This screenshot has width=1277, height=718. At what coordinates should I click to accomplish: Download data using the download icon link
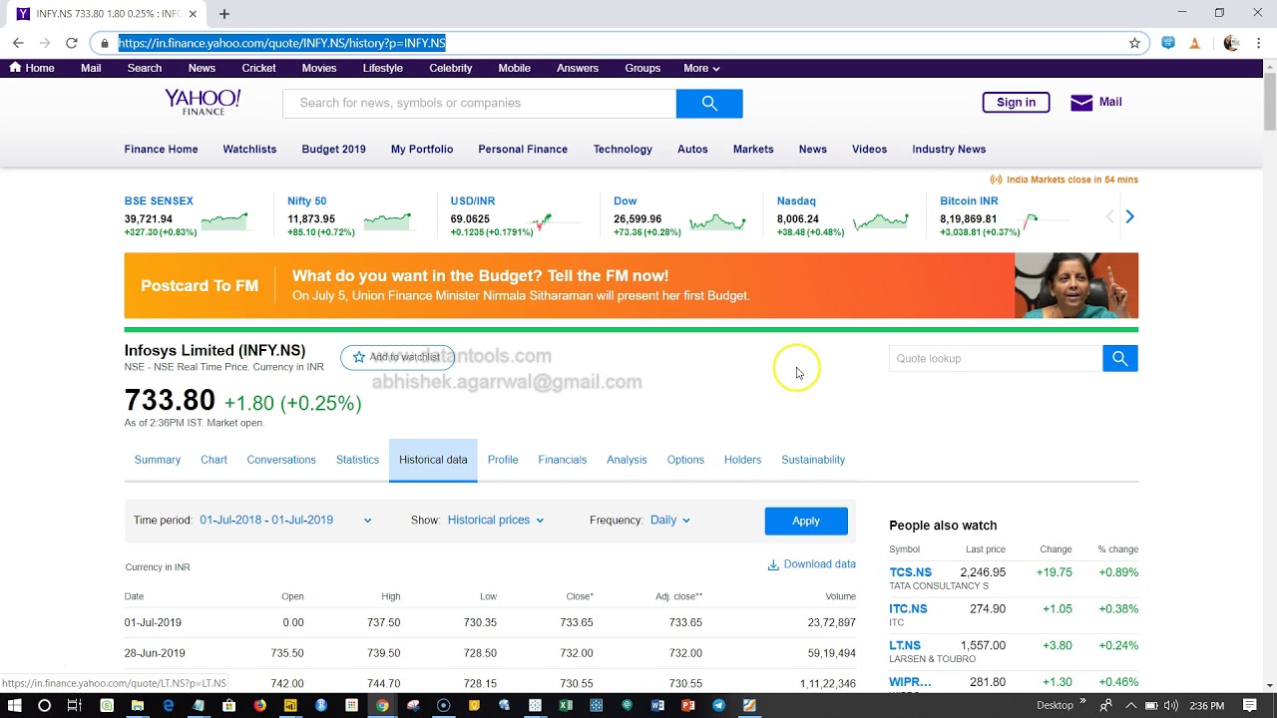(811, 564)
